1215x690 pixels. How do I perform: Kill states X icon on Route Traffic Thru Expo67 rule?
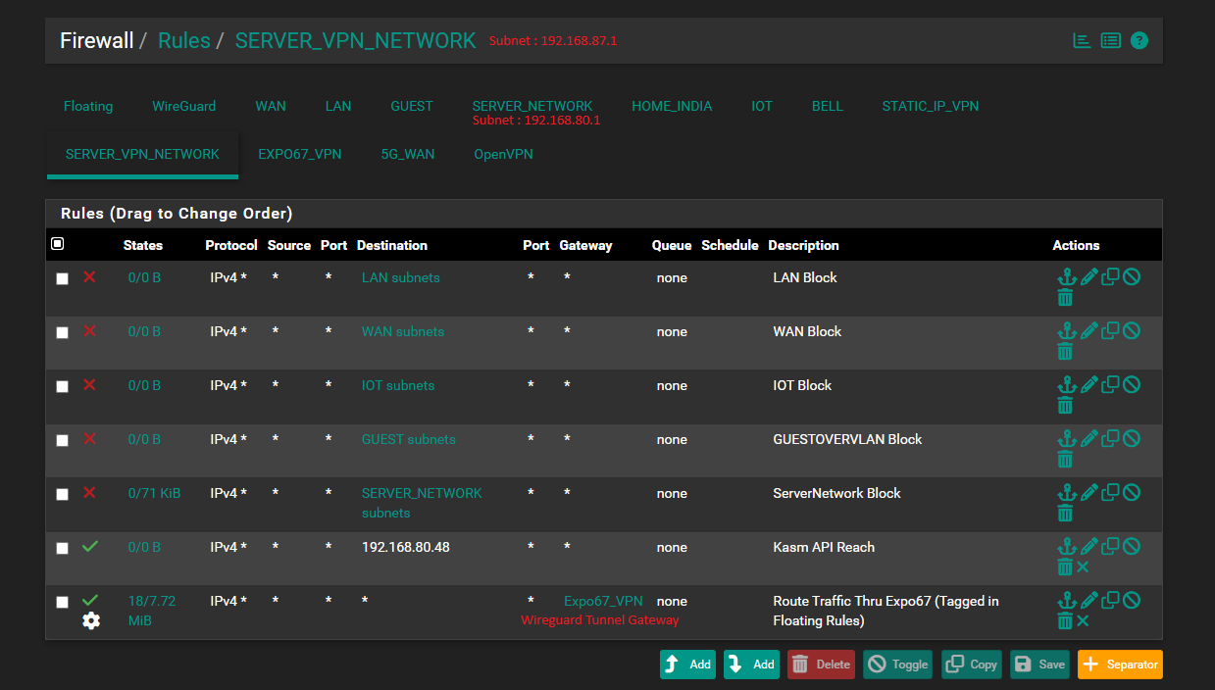point(1083,620)
